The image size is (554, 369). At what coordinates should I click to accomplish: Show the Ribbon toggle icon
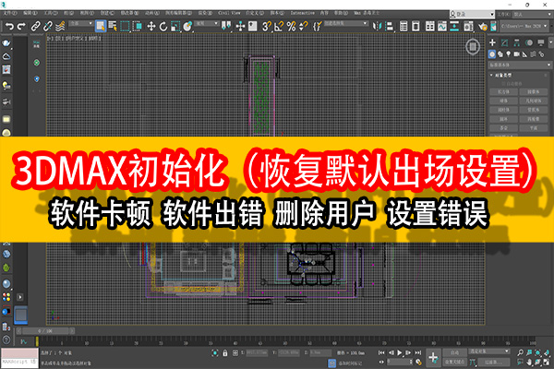430,26
